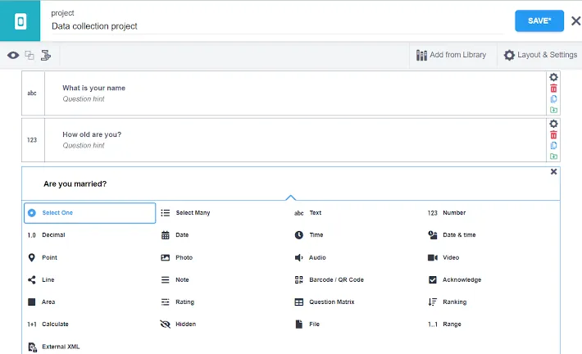Add 'What is your name' to library
This screenshot has width=582, height=354.
coord(553,110)
